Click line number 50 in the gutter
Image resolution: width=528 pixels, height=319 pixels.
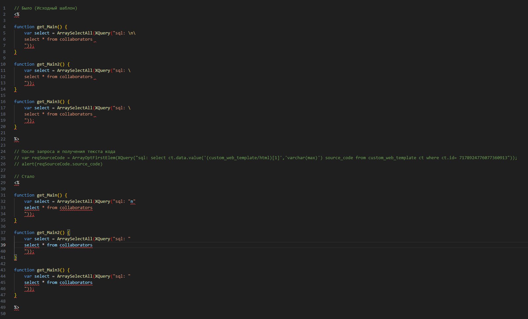(x=3, y=314)
